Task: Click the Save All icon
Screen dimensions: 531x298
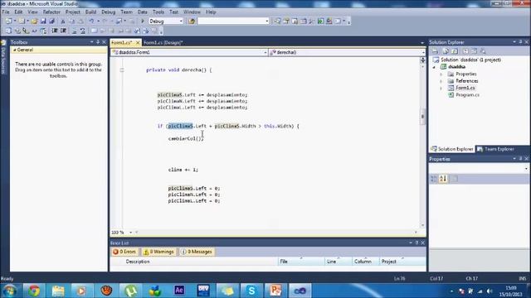Action: click(x=51, y=22)
